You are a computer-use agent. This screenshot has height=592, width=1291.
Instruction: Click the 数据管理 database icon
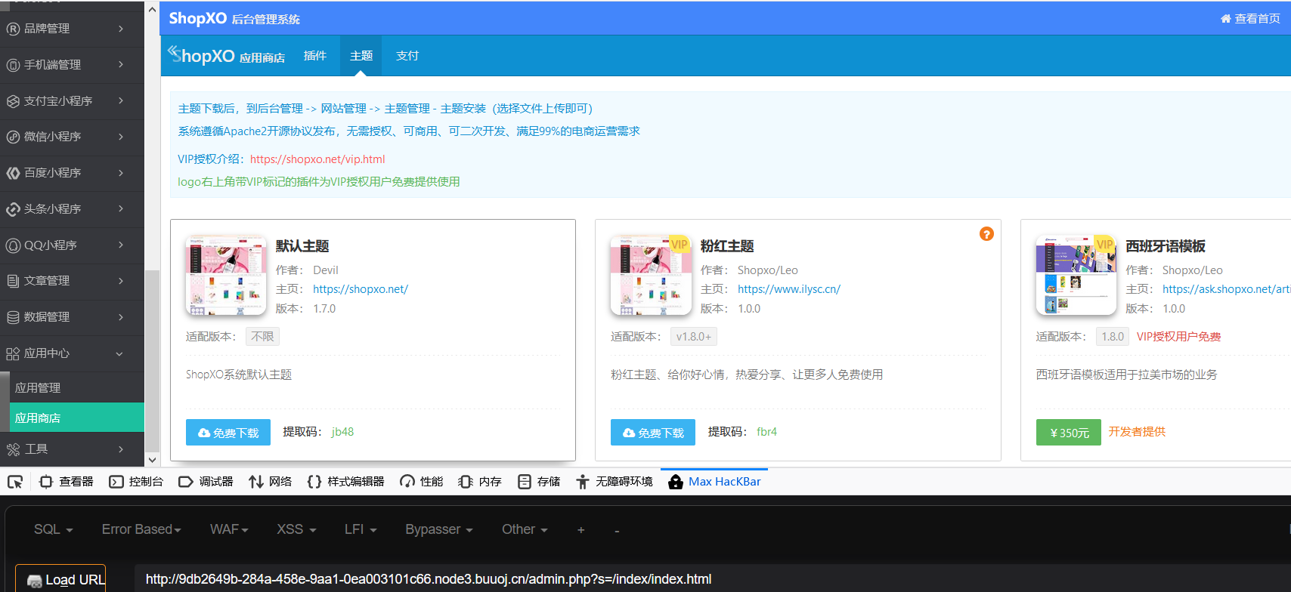click(x=13, y=317)
